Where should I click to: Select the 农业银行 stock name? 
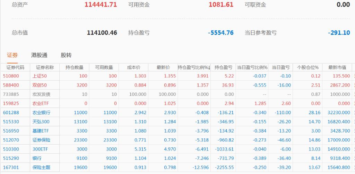(41, 112)
